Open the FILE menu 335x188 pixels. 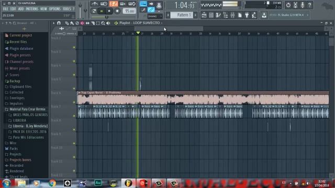pos(6,9)
